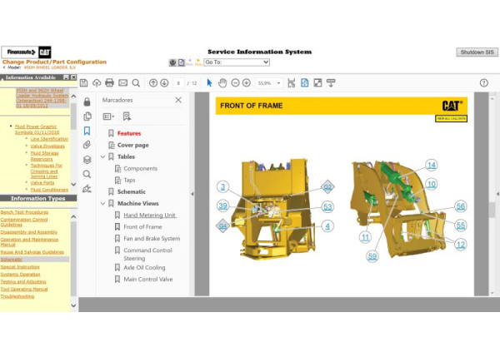The height and width of the screenshot is (357, 500).
Task: Click the Shutdown SIS button
Action: (477, 52)
